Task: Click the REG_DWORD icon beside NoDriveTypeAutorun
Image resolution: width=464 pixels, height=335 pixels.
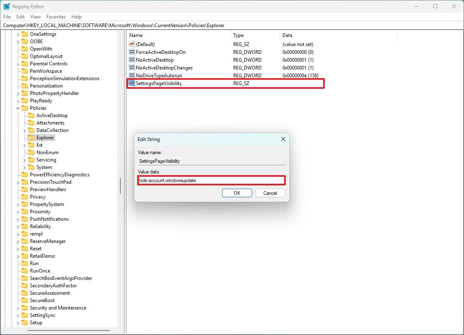Action: [x=131, y=75]
